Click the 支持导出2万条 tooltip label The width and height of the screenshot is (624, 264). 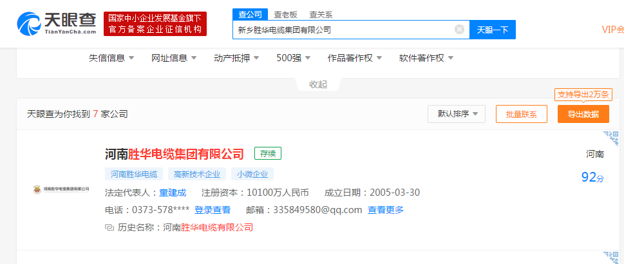click(583, 95)
